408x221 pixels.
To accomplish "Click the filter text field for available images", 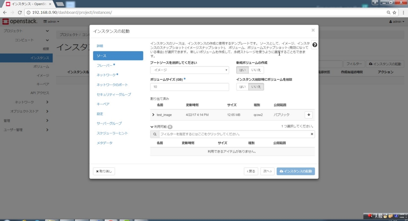I will click(x=234, y=134).
